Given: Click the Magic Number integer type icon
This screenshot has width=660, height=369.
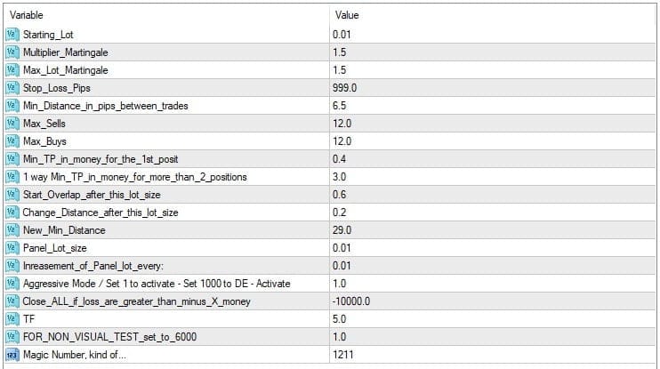Looking at the screenshot, I should click(13, 355).
